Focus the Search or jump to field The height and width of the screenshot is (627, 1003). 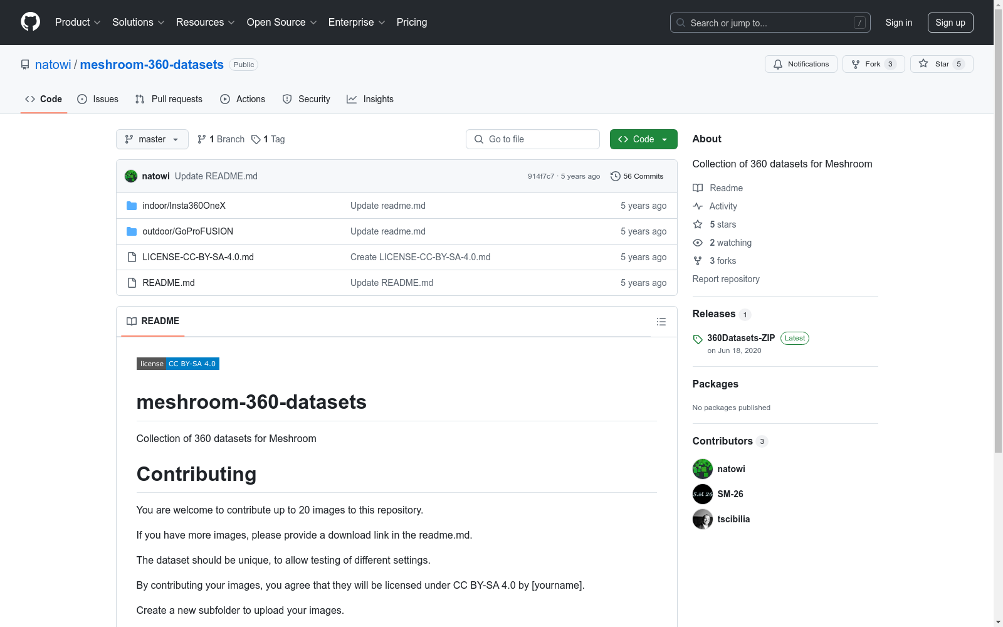(x=770, y=23)
